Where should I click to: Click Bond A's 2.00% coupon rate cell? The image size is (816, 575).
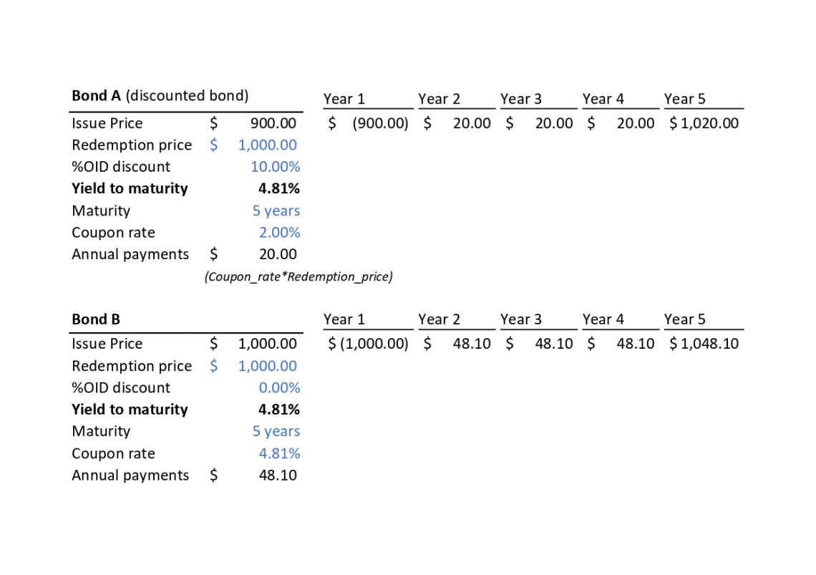279,233
